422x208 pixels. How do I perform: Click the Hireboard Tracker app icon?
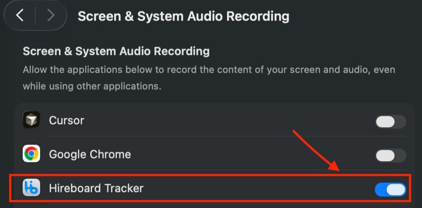point(31,187)
